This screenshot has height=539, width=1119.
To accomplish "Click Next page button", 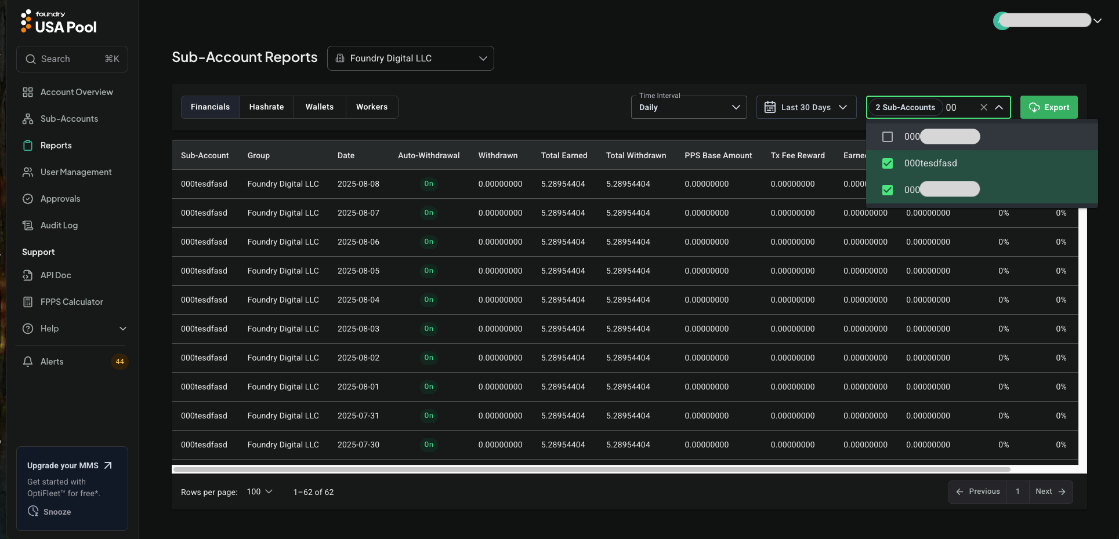I will [1050, 491].
